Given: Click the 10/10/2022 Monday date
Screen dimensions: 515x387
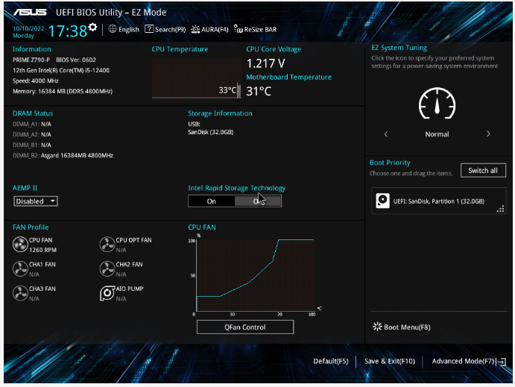Looking at the screenshot, I should click(x=28, y=32).
